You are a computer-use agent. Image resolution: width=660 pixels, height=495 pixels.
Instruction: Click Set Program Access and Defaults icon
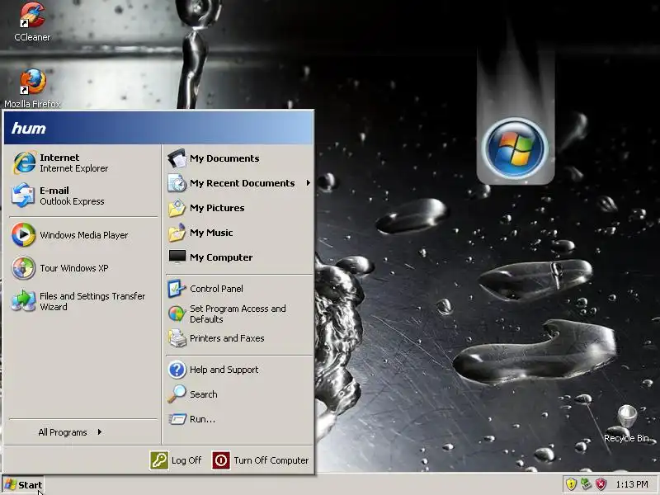[x=177, y=313]
